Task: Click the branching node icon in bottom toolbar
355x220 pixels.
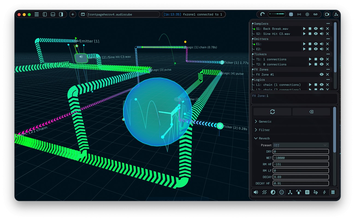Action: (x=290, y=192)
